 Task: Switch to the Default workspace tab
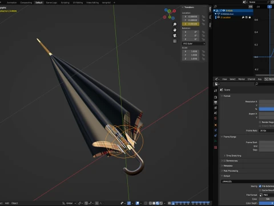(x=39, y=2)
